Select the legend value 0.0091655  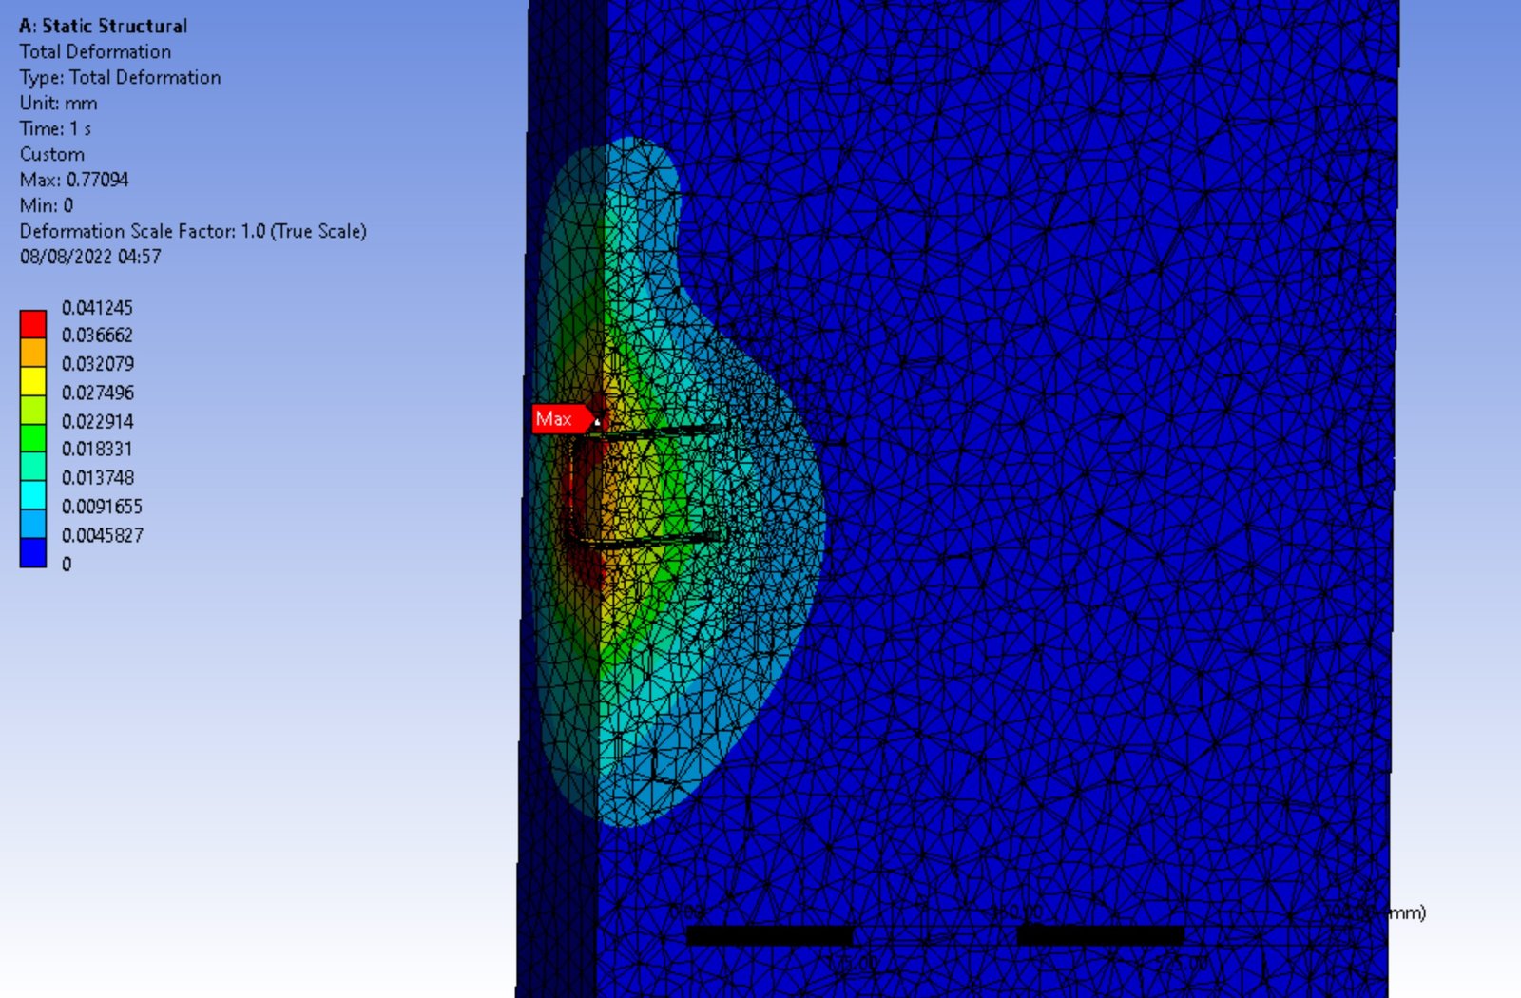[x=102, y=507]
